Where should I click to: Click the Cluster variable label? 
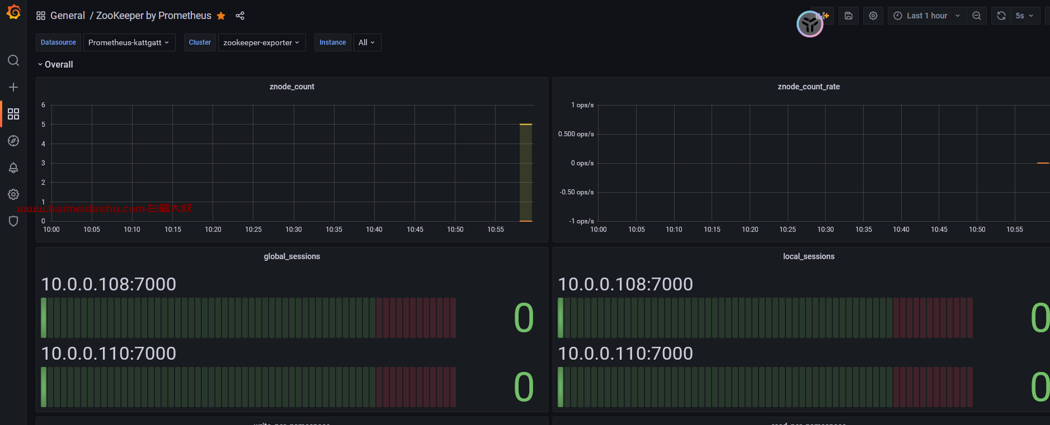click(200, 42)
